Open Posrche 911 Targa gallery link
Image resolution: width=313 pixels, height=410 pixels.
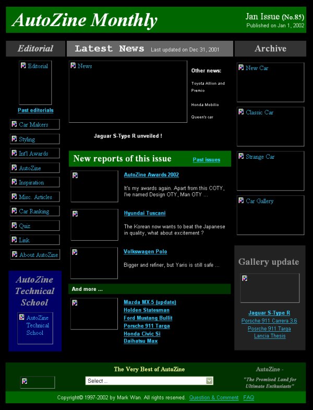tap(269, 329)
